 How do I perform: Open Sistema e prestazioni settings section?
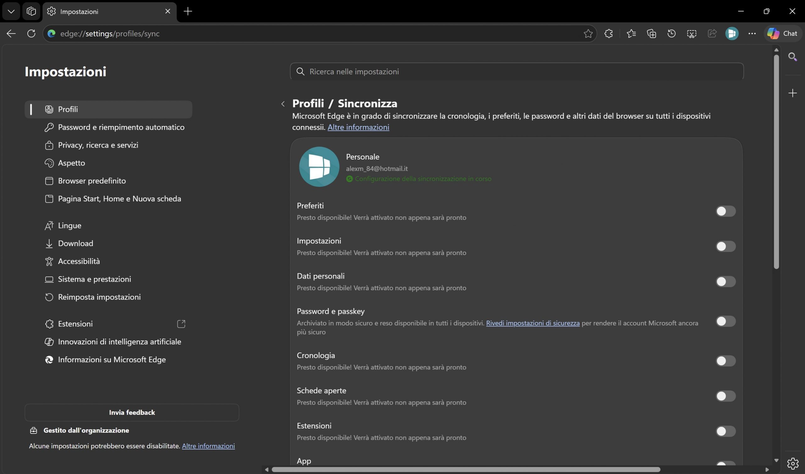pos(94,279)
